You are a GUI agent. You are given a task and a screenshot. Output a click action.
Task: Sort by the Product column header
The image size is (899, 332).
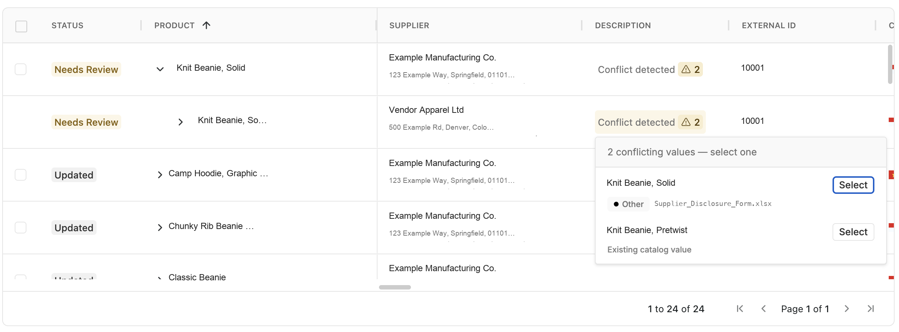point(174,25)
